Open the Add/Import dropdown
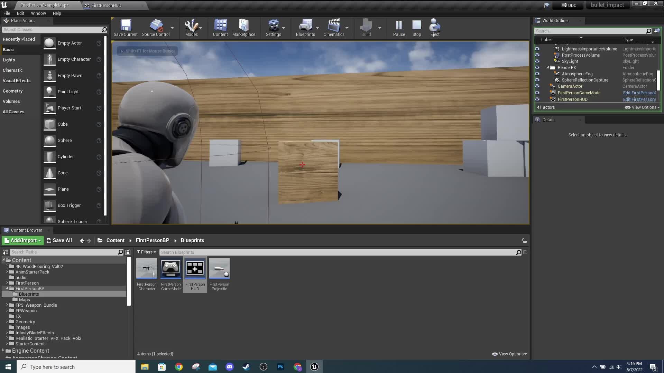The image size is (664, 373). pyautogui.click(x=22, y=240)
